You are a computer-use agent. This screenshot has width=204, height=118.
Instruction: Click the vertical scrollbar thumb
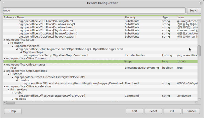coord(199,51)
